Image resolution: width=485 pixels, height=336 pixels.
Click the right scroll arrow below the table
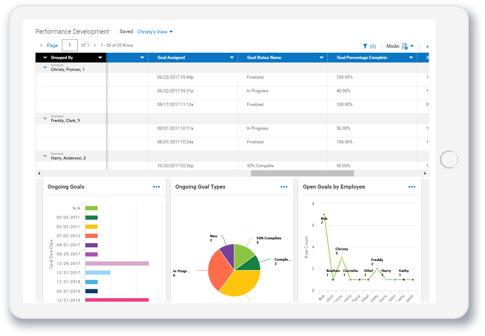pyautogui.click(x=426, y=173)
